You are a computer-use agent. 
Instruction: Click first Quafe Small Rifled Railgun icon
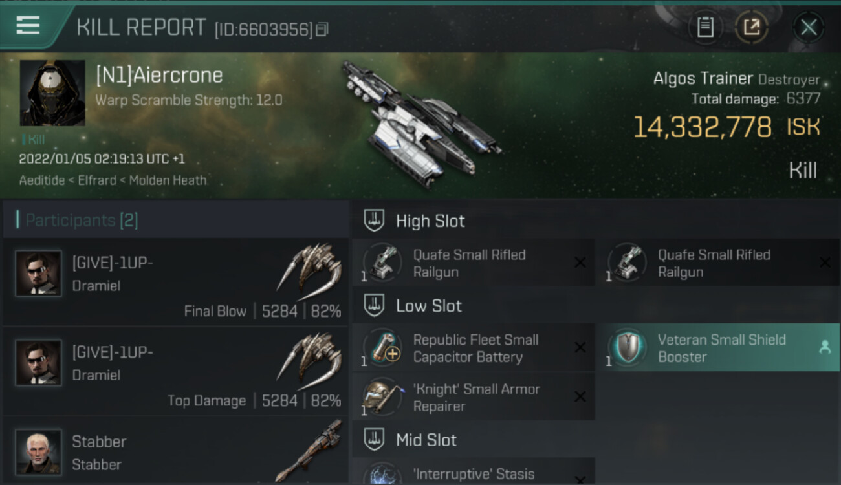click(382, 263)
